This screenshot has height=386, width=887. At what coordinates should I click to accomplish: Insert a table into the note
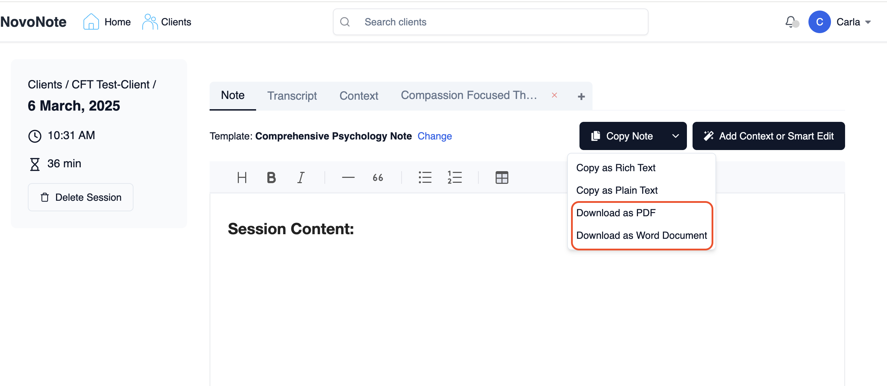[502, 178]
